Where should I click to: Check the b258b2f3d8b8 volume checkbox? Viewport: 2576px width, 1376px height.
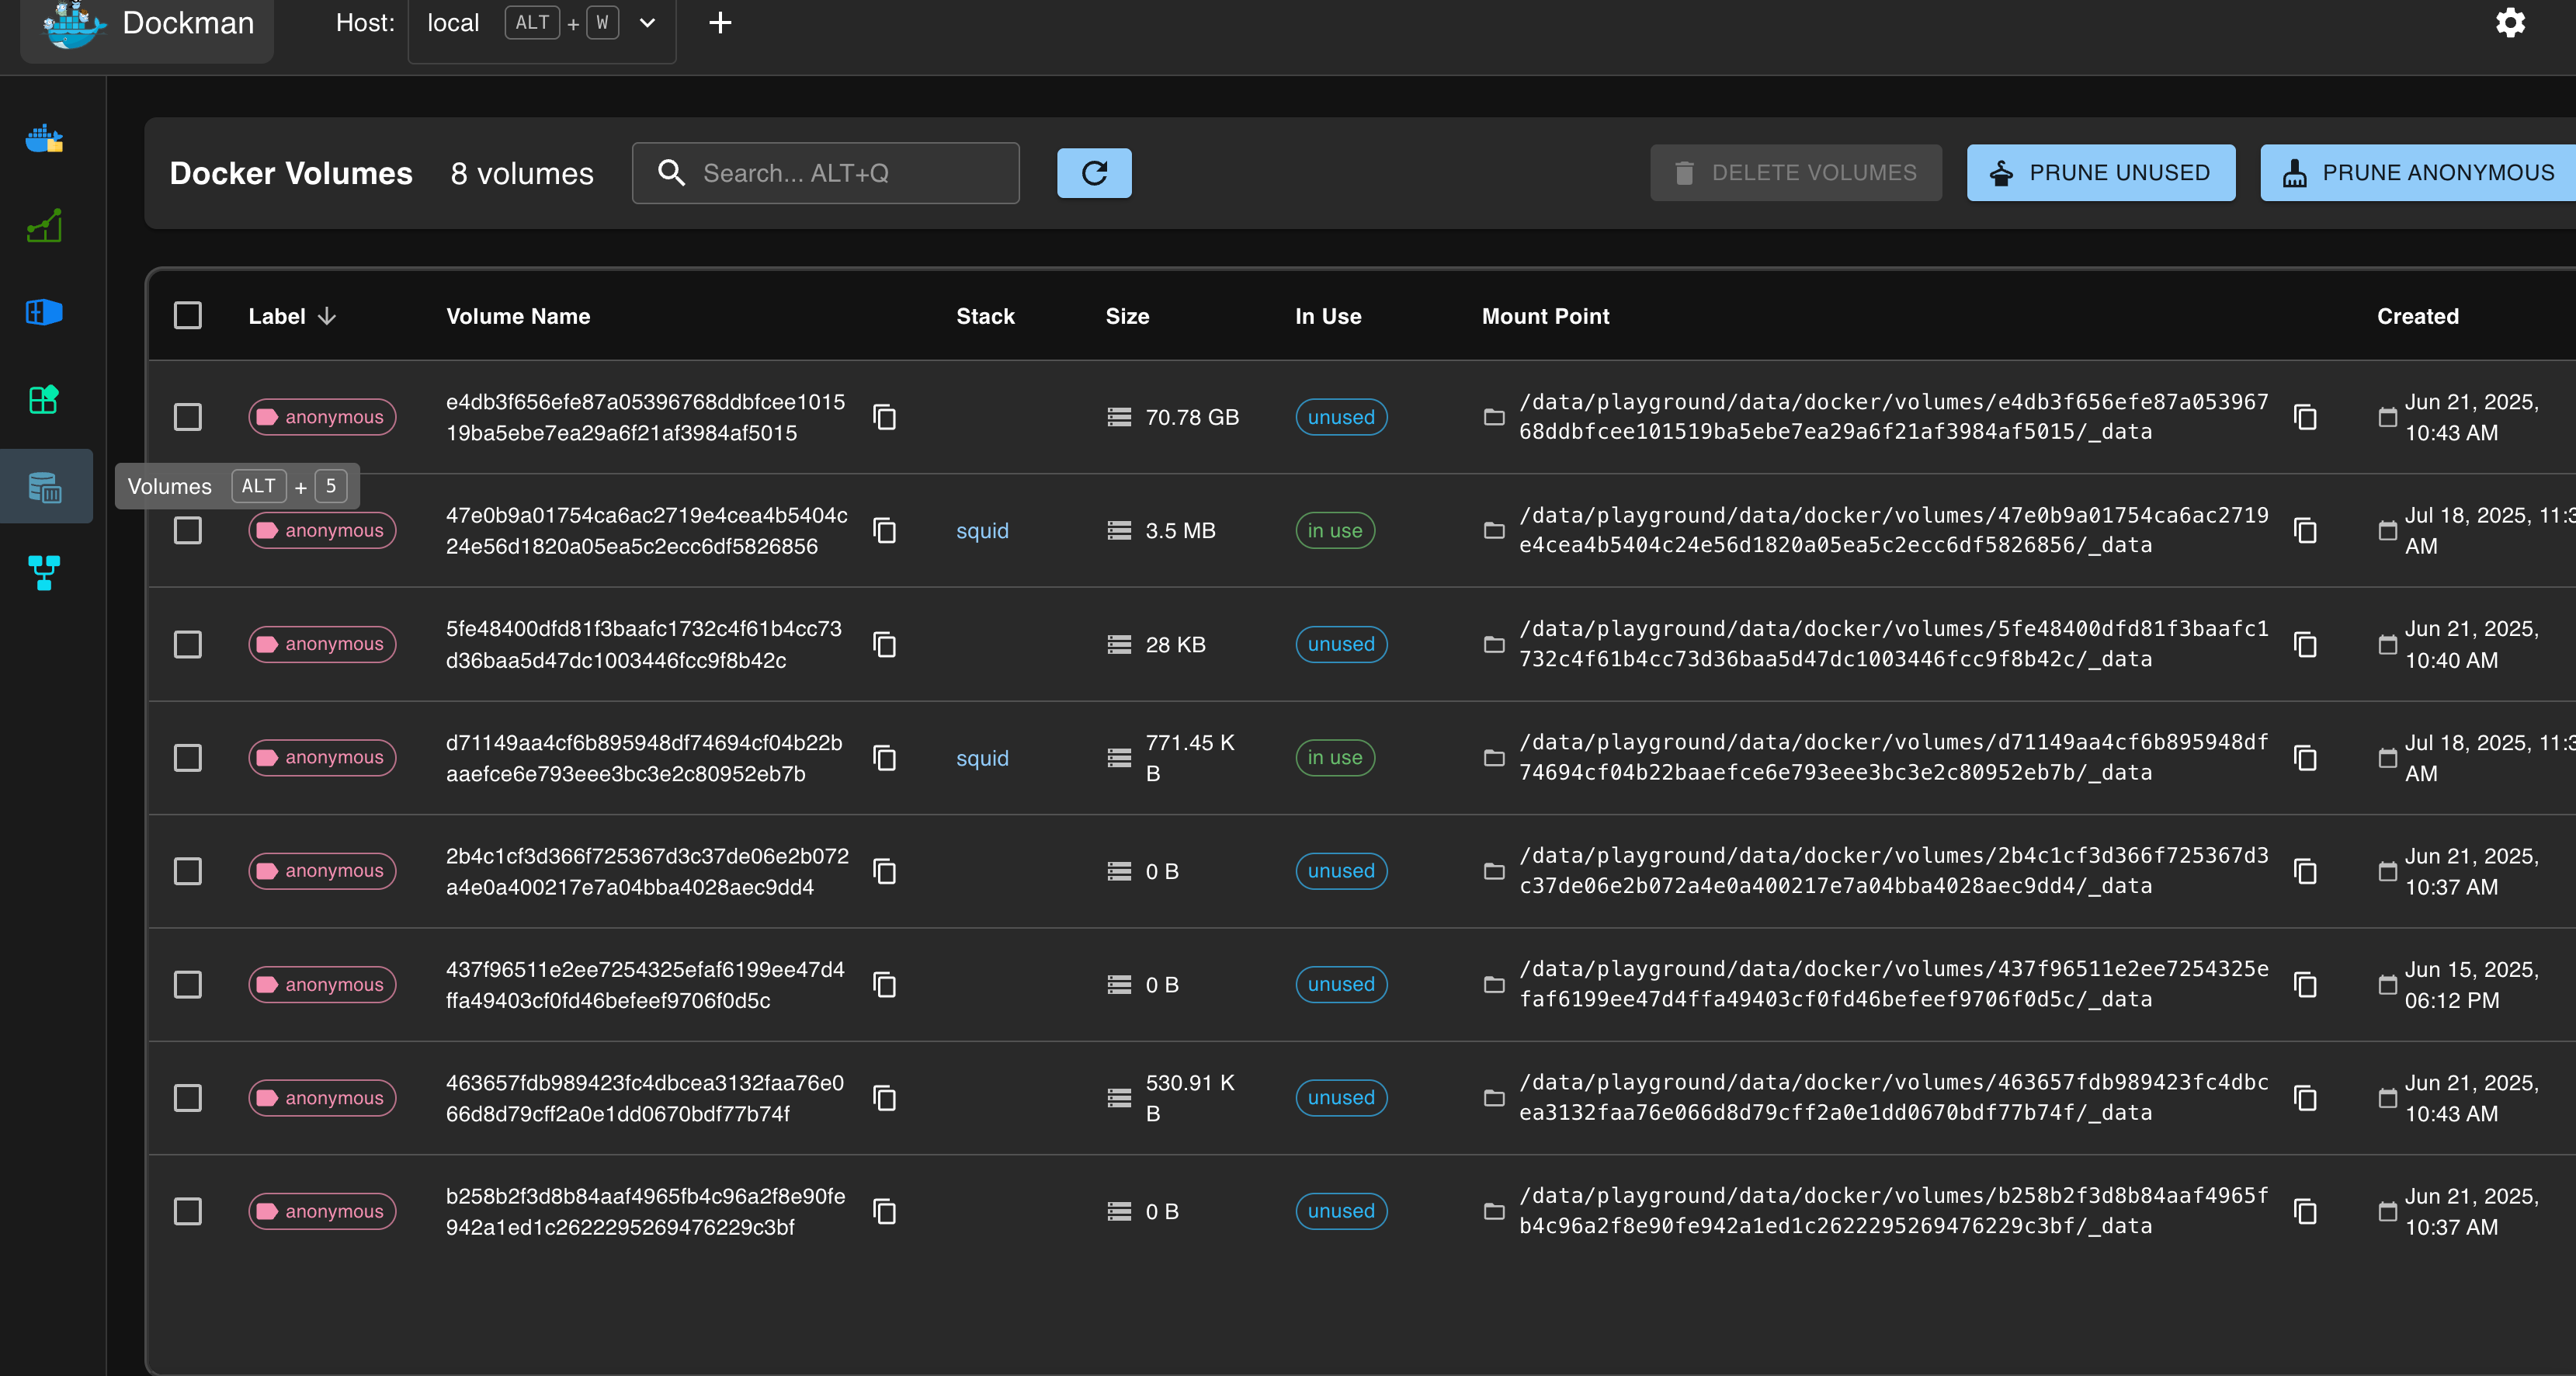pyautogui.click(x=188, y=1211)
